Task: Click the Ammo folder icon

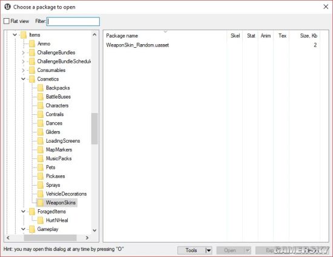Action: [x=32, y=44]
